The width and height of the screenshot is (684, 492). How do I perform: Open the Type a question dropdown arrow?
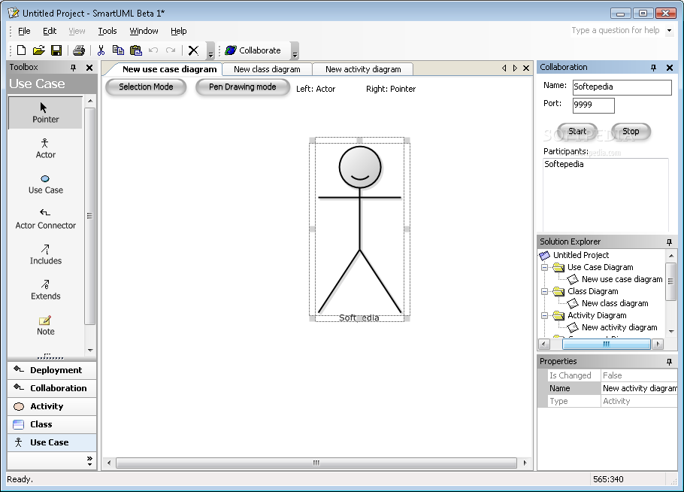(670, 31)
